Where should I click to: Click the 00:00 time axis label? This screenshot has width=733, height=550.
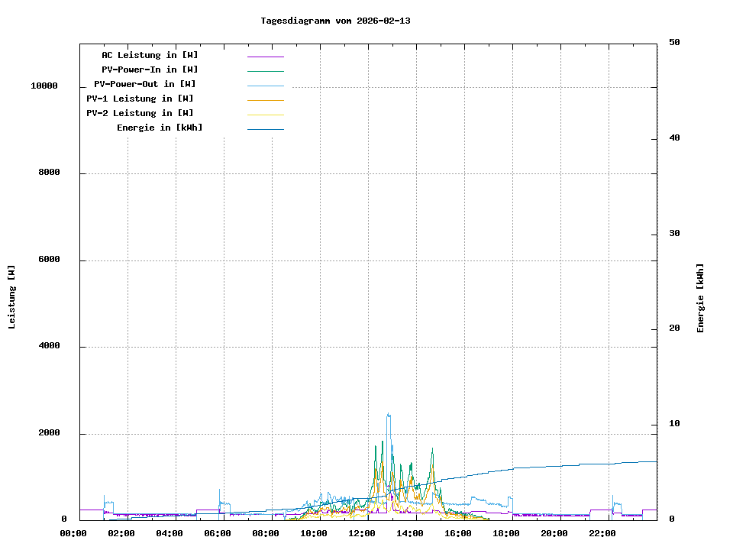click(x=73, y=533)
